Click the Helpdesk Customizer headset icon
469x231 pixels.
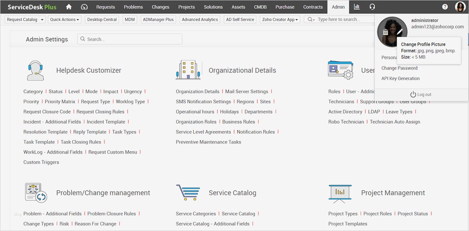(x=35, y=71)
